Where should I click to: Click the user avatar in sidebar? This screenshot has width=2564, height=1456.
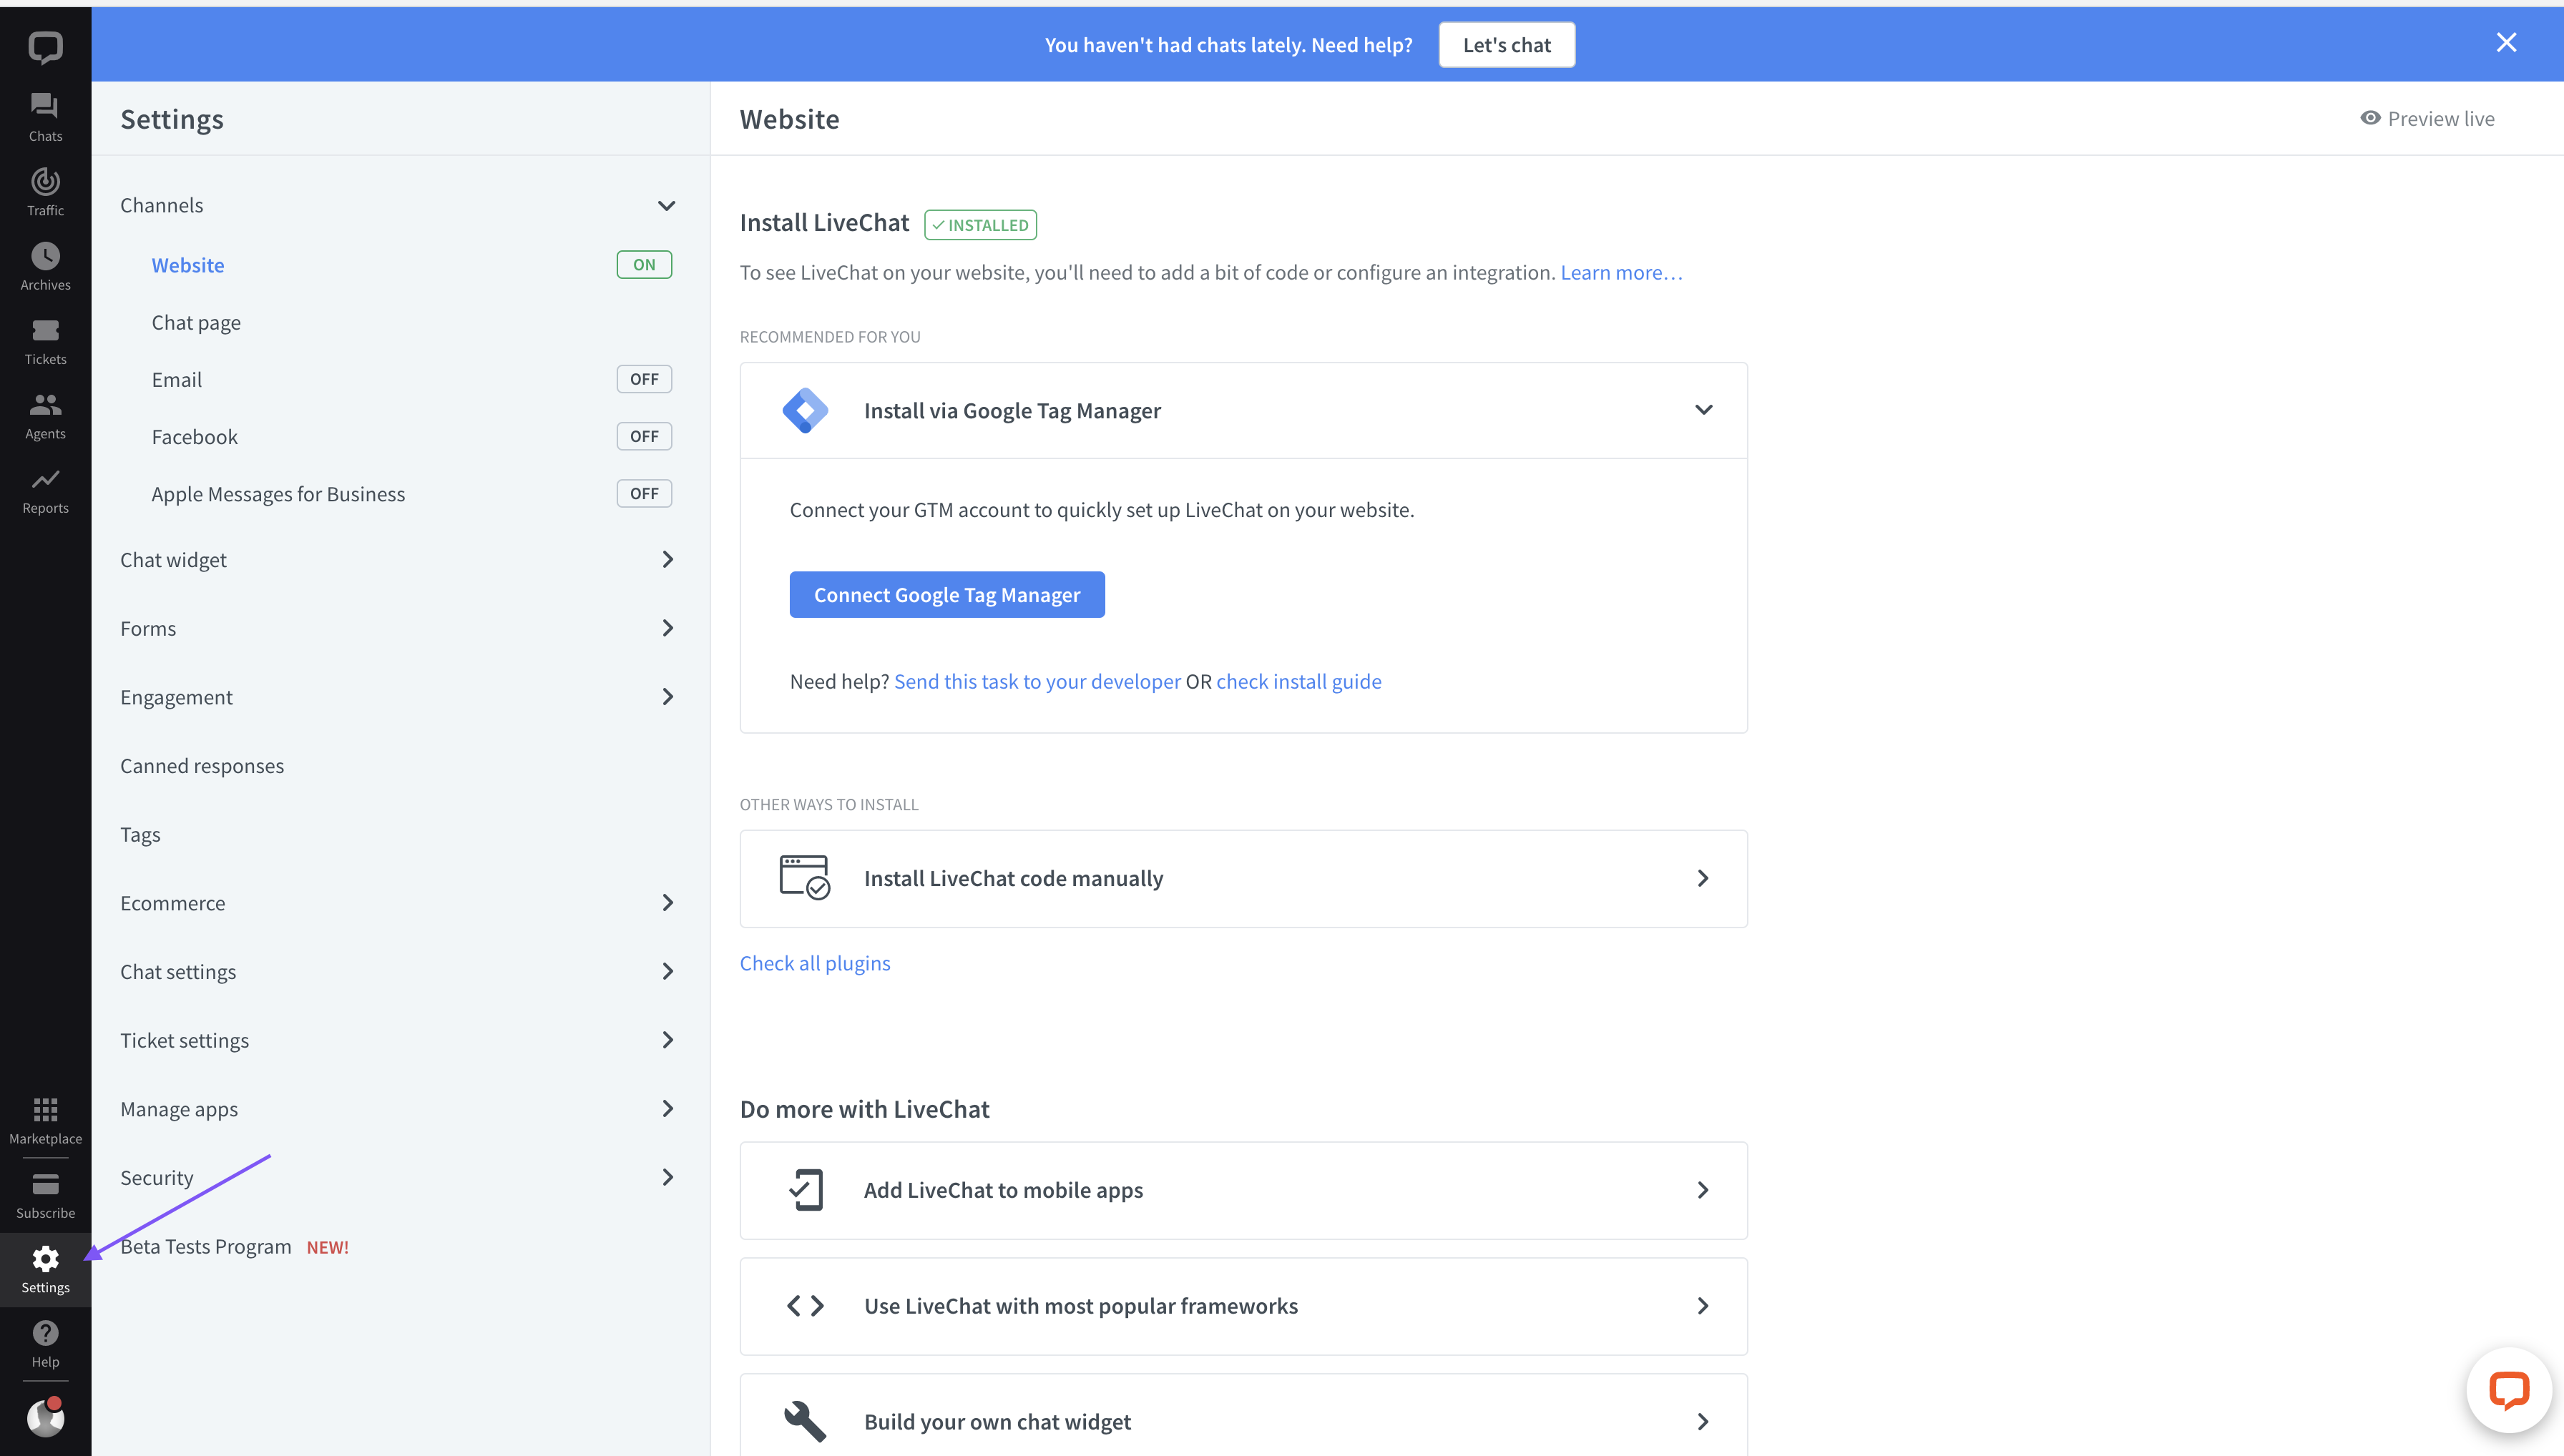coord(45,1417)
